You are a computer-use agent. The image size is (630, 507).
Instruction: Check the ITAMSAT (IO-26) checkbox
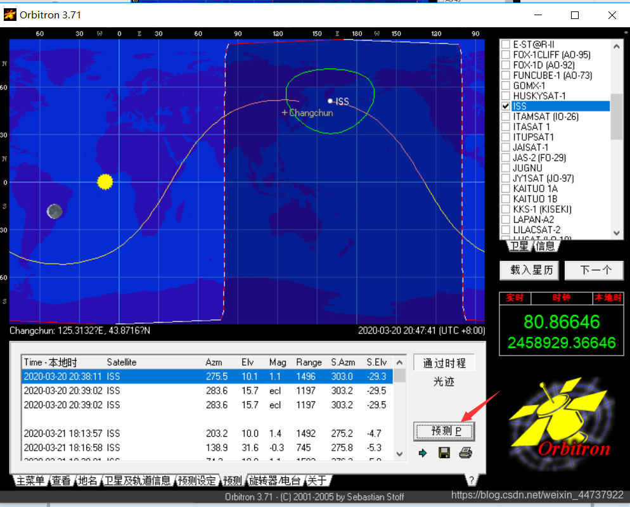tap(506, 117)
